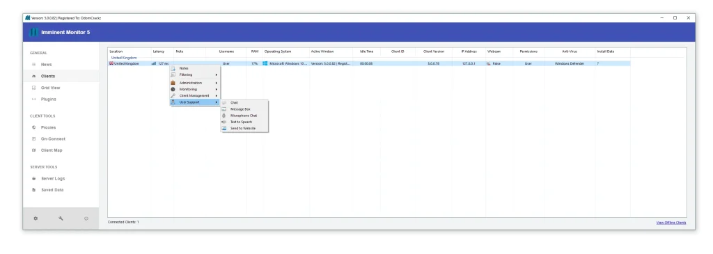
Task: Click the Proxies globe icon
Action: coord(33,127)
